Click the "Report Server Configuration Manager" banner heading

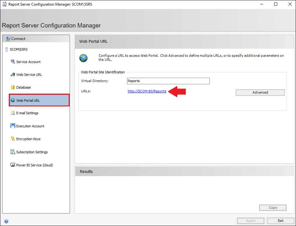coord(51,26)
